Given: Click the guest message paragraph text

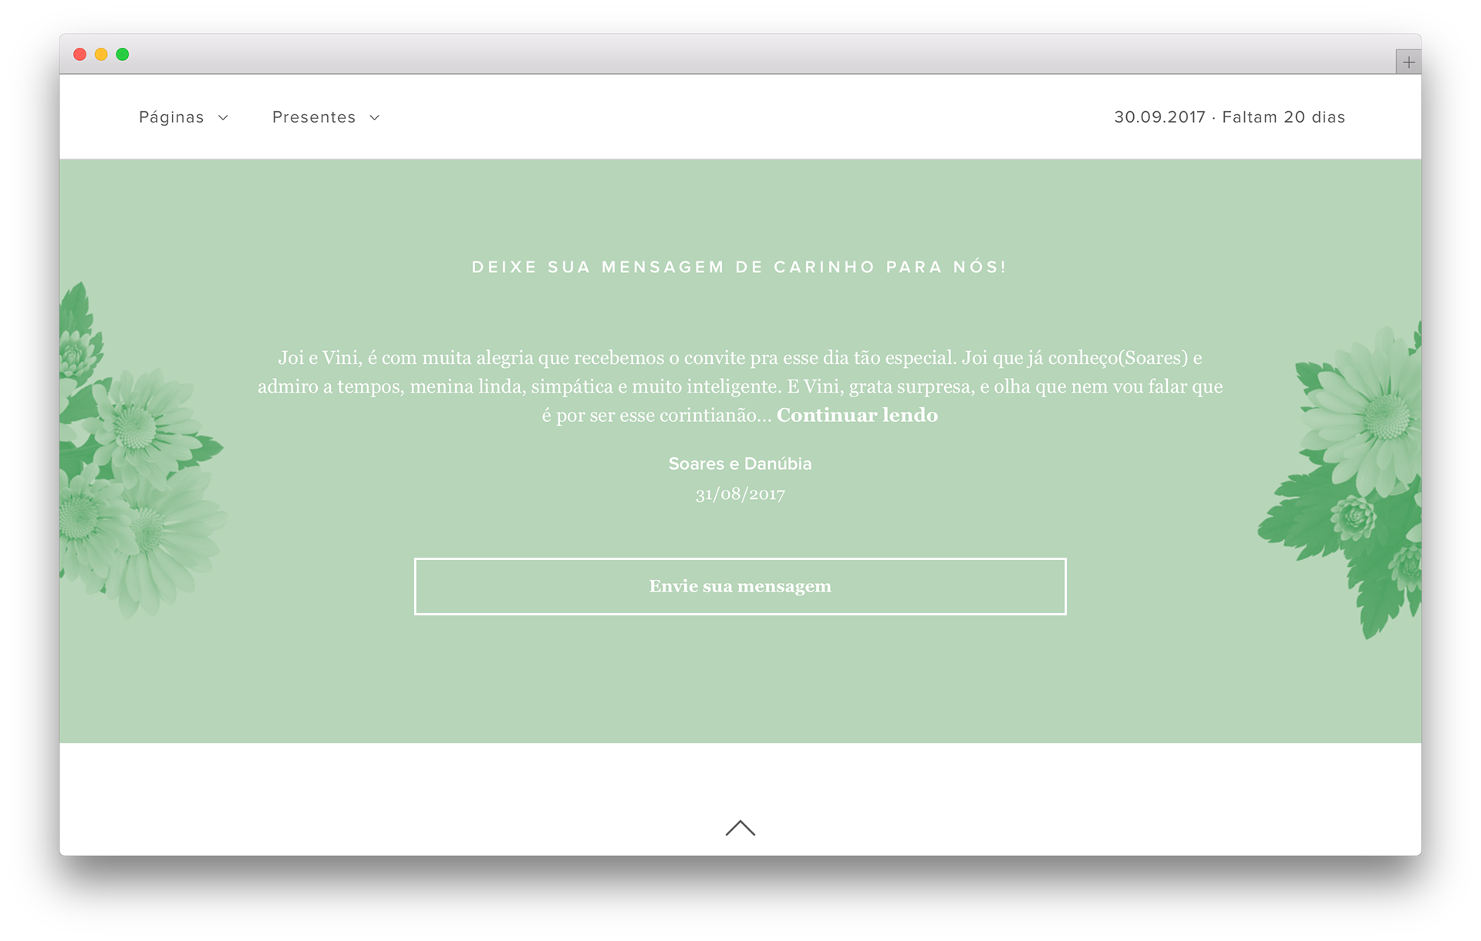Looking at the screenshot, I should click(740, 386).
